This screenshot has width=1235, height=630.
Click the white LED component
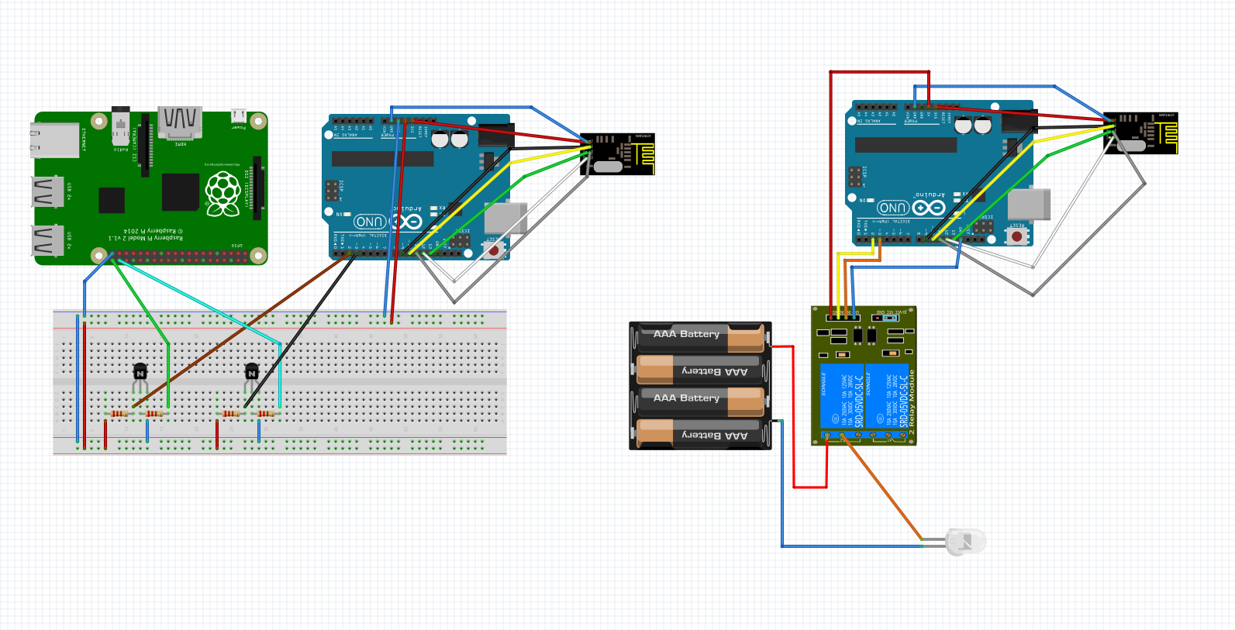pyautogui.click(x=966, y=542)
